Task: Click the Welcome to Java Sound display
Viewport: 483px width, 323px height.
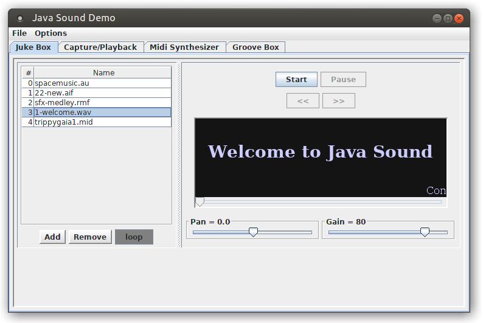Action: (321, 158)
